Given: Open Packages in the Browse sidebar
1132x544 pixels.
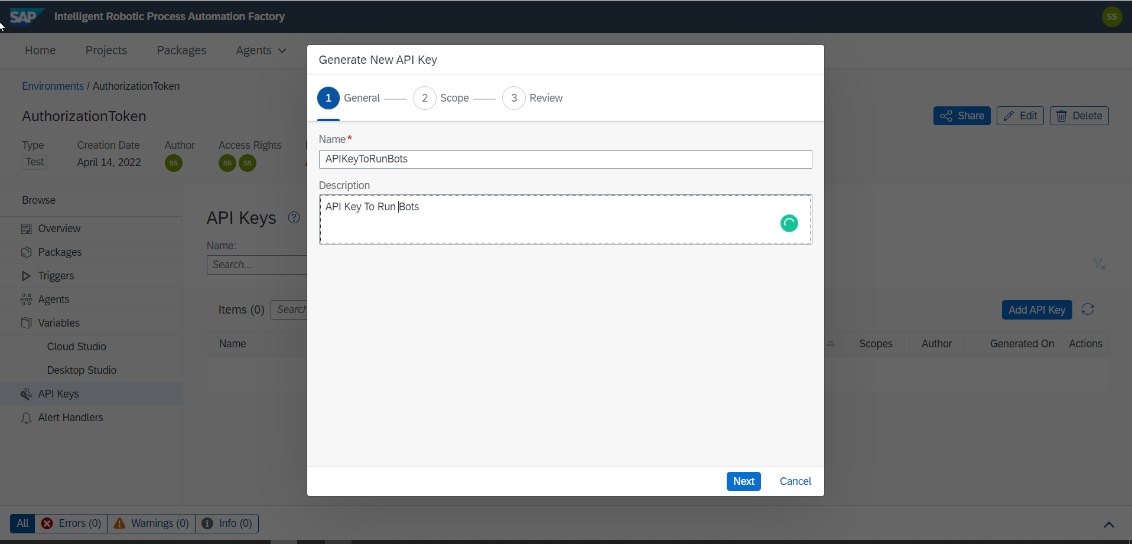Looking at the screenshot, I should pos(91,252).
